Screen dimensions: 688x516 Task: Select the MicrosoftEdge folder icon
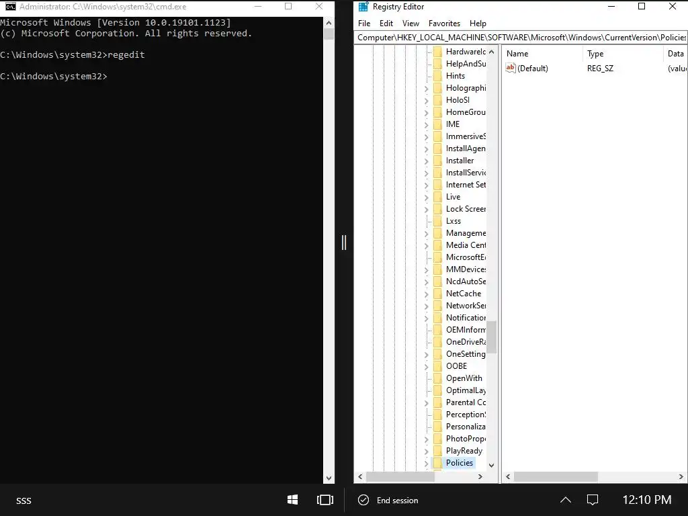click(x=437, y=257)
